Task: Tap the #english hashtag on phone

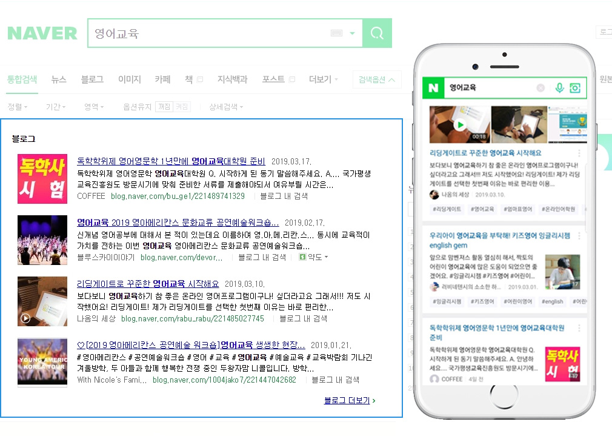Action: (552, 301)
